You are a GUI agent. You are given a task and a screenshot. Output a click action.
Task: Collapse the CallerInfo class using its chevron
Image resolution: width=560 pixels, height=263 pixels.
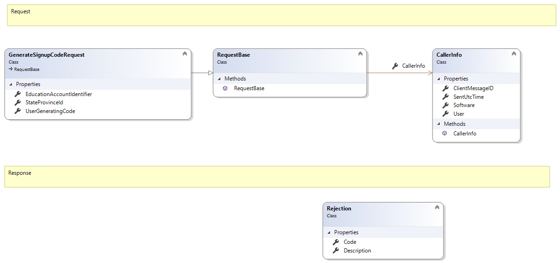coord(514,54)
